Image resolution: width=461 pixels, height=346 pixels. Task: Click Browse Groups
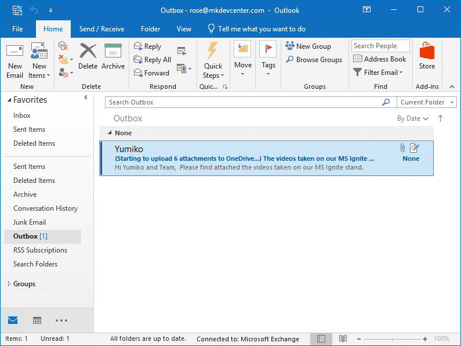pos(314,59)
